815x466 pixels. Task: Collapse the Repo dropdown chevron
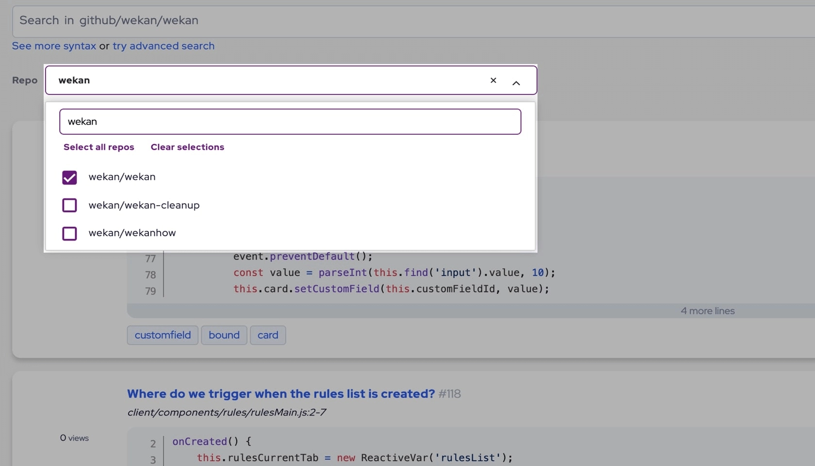[x=516, y=83]
